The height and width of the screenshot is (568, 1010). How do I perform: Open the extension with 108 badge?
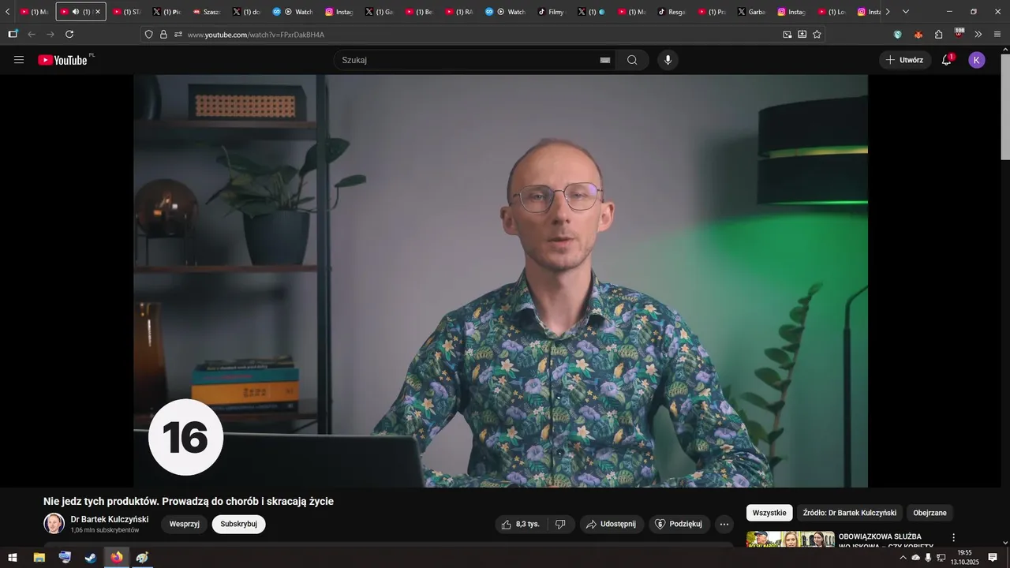click(x=959, y=33)
